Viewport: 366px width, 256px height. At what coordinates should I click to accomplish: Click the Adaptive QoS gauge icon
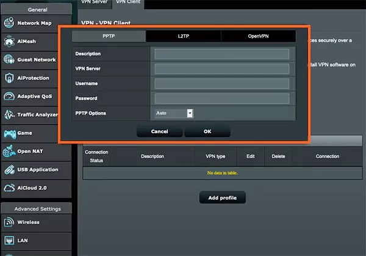(x=9, y=96)
